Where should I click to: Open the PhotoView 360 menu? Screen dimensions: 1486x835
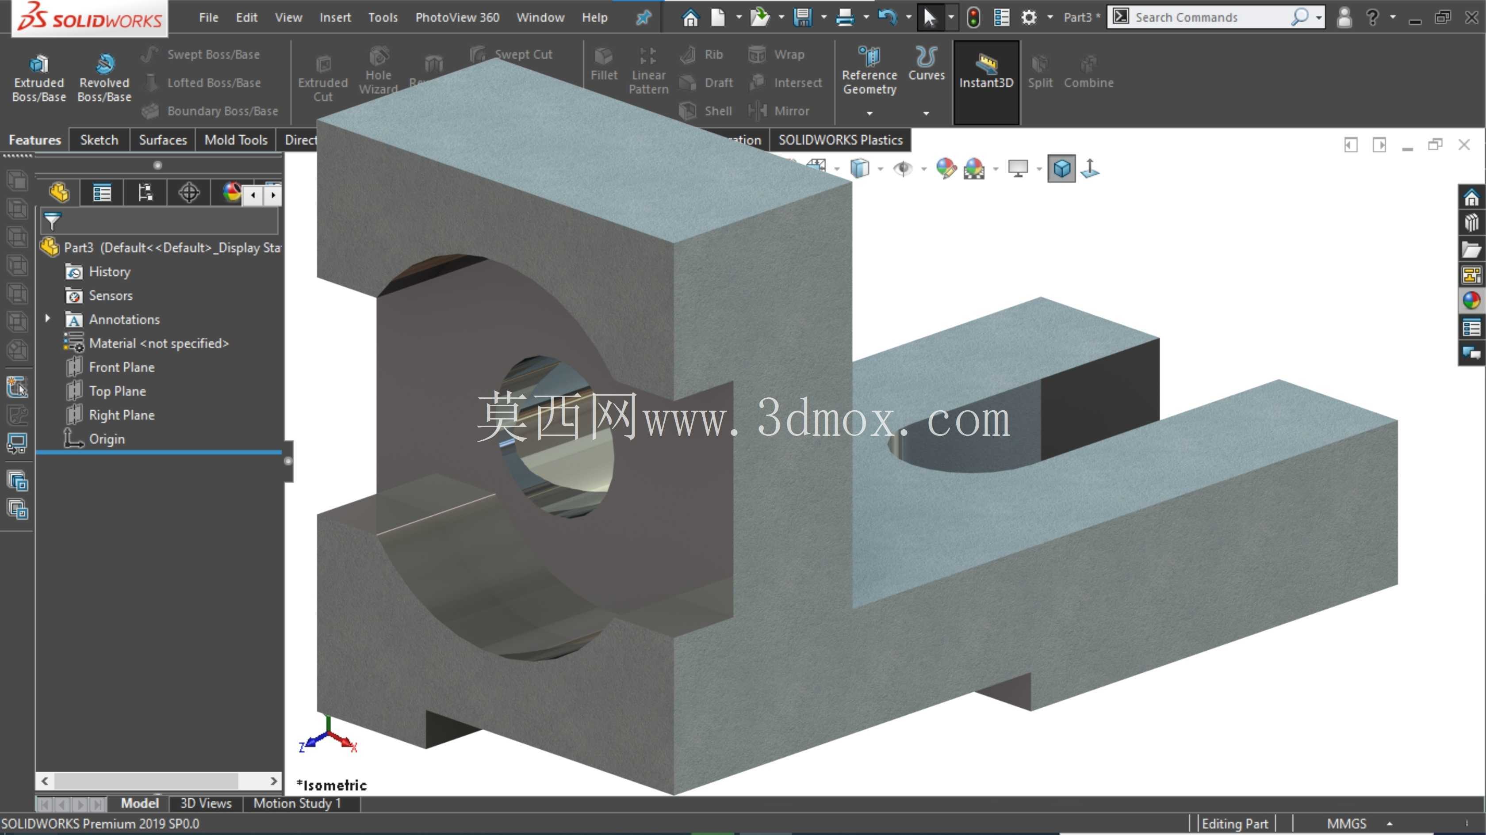point(457,17)
